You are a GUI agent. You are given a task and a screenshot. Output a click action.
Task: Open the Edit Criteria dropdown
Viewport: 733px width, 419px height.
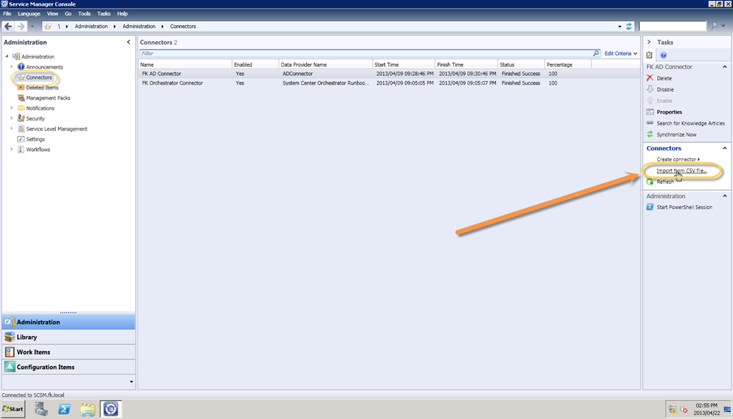621,54
